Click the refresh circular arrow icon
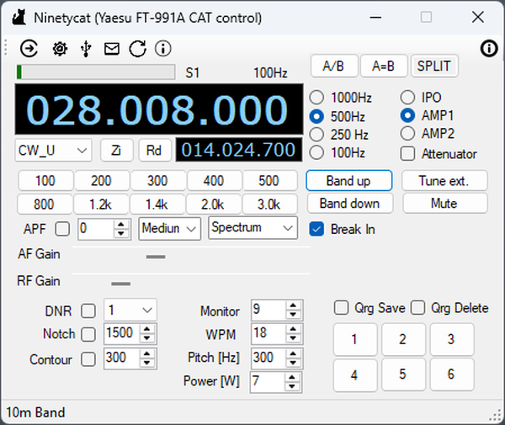This screenshot has width=505, height=425. pyautogui.click(x=138, y=49)
